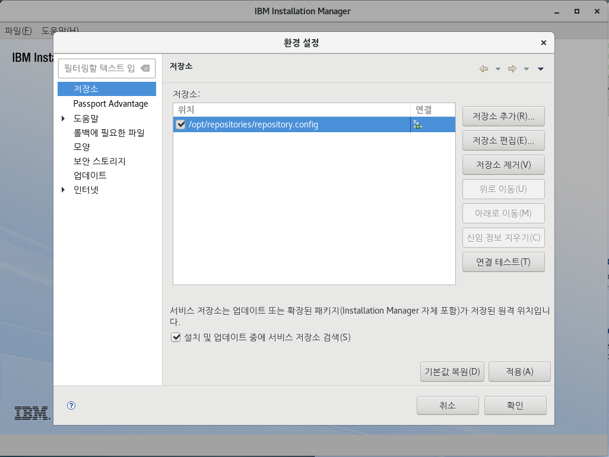Click 기본값 복원(D) button
This screenshot has height=457, width=609.
pos(452,372)
